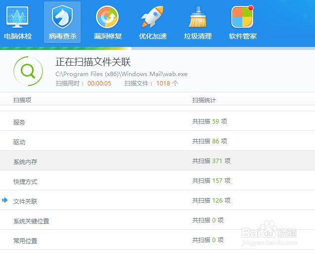315x254 pixels.
Task: Launch the 优化加速 rocket icon
Action: coord(152,17)
